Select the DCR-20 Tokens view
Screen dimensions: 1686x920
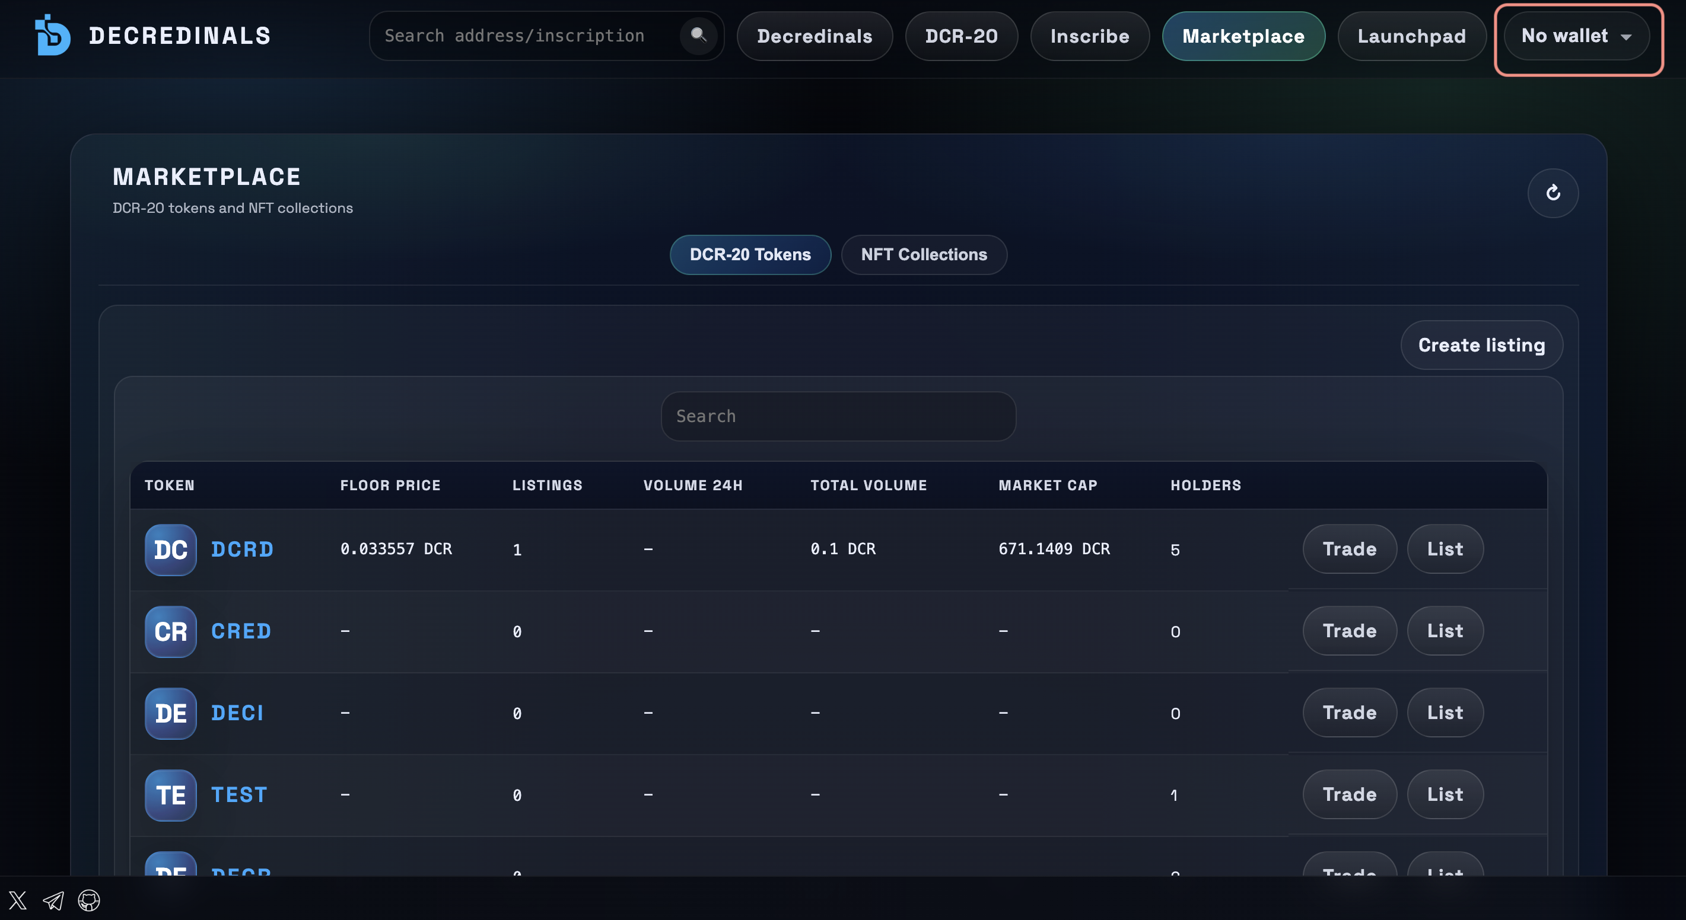(750, 254)
